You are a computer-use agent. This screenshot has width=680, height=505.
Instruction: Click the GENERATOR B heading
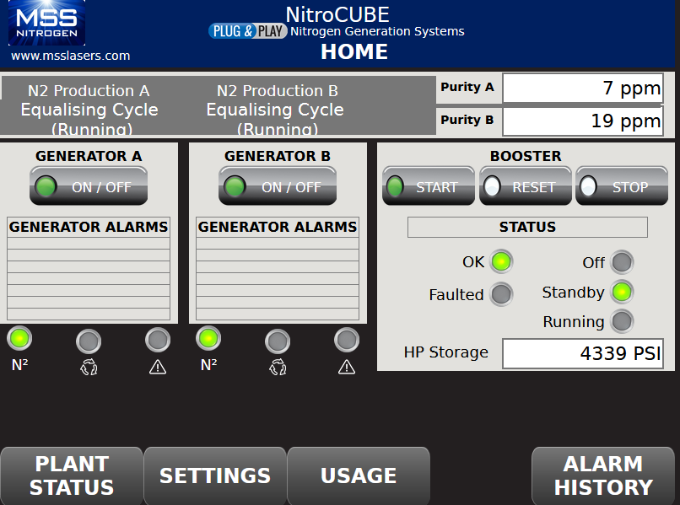pos(278,156)
